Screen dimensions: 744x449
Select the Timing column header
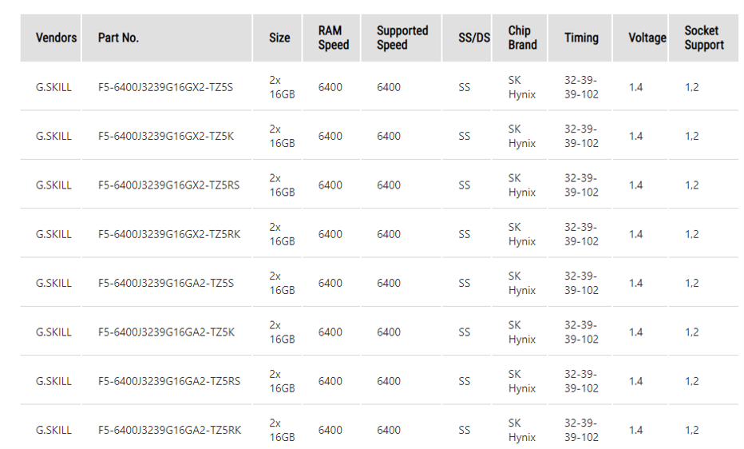(x=581, y=38)
